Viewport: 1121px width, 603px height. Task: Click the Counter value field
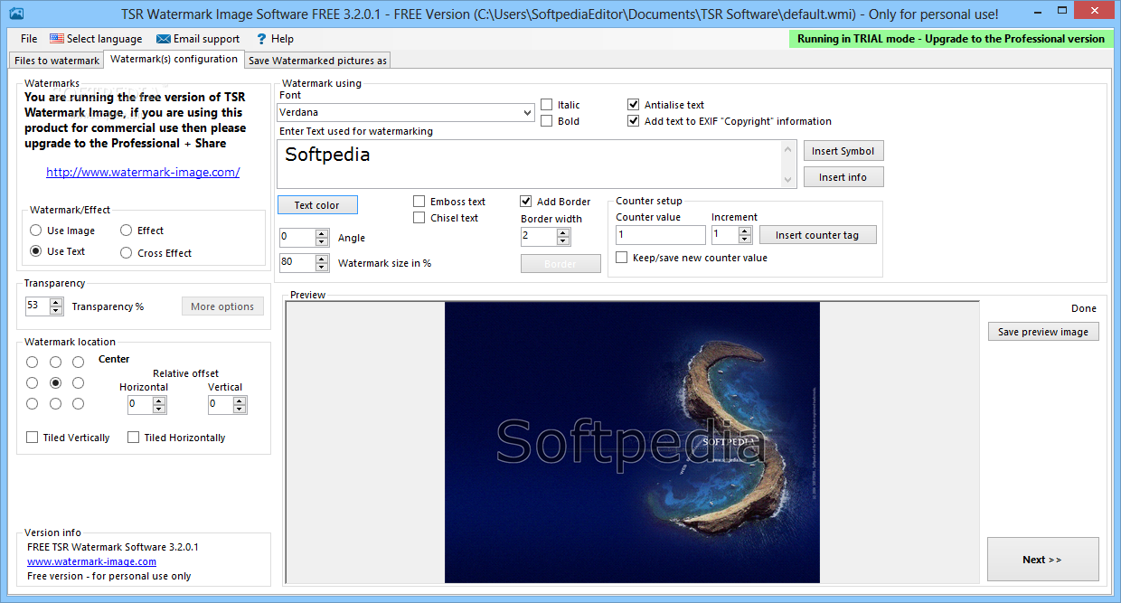click(x=661, y=235)
